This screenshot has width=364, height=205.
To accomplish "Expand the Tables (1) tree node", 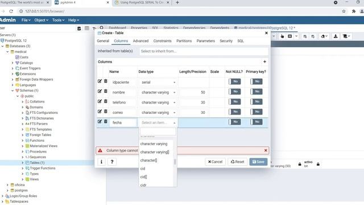I will pyautogui.click(x=23, y=163).
